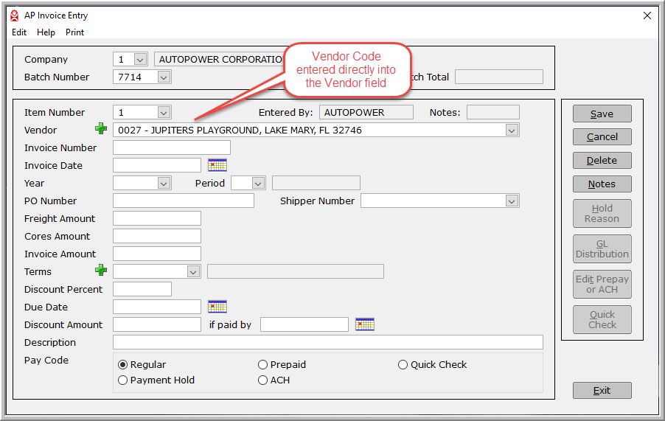Click the green plus icon beside Vendor

(101, 130)
